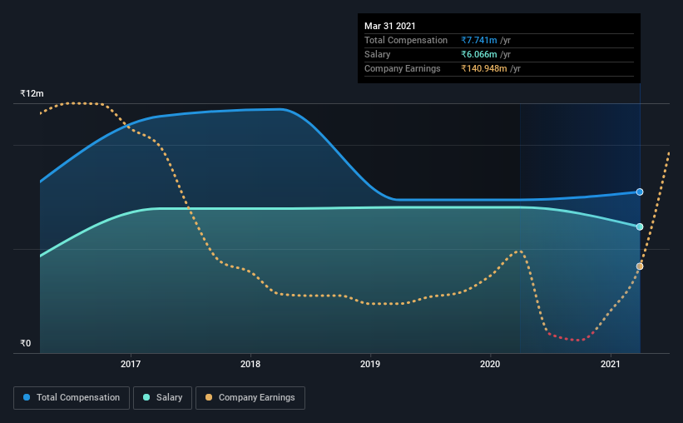The width and height of the screenshot is (683, 423).
Task: Click the orange dot in Company Earnings legend
Action: 209,397
